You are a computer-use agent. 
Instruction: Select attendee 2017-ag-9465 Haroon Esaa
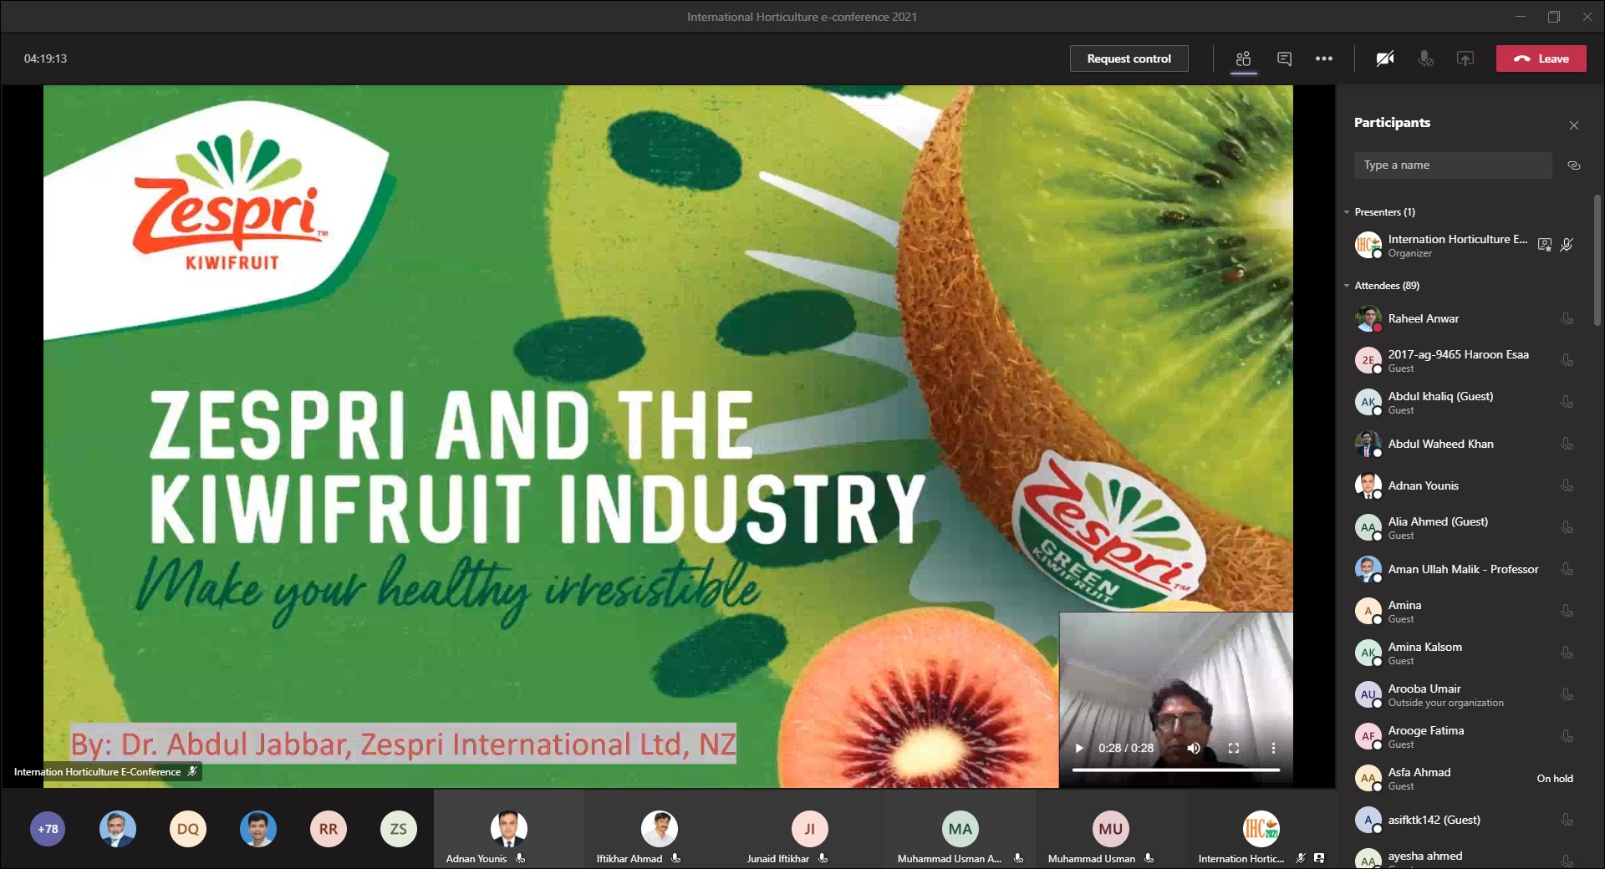[x=1465, y=360]
